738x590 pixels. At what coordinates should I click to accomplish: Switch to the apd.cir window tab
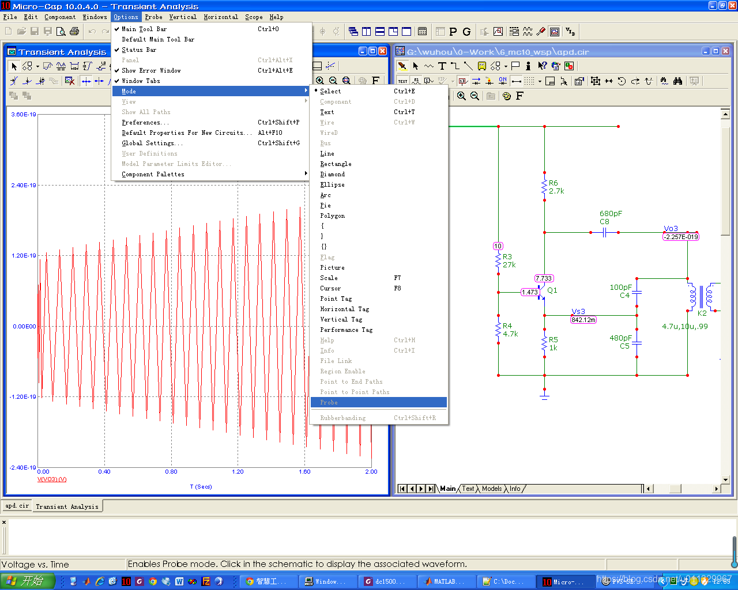click(x=17, y=506)
